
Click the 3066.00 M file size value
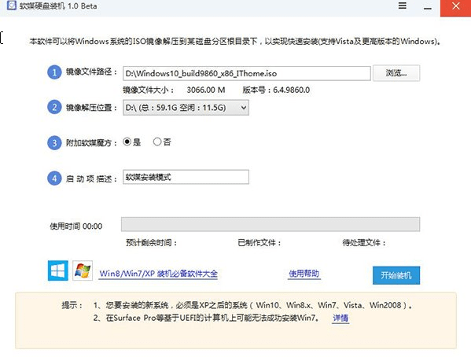tap(206, 90)
